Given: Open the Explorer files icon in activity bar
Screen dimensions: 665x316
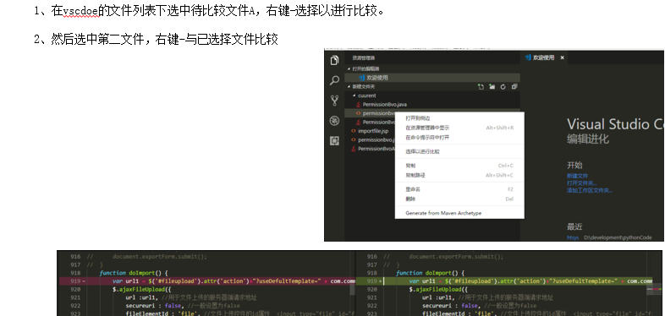Looking at the screenshot, I should coord(335,60).
